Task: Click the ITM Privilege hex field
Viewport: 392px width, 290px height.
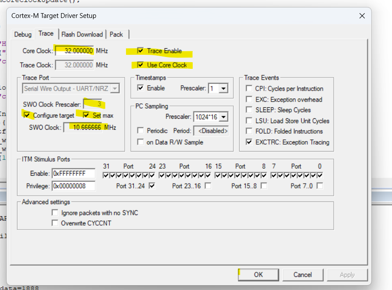Action: [73, 186]
